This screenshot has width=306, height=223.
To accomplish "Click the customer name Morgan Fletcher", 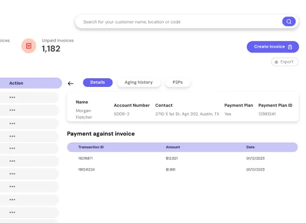I will pyautogui.click(x=84, y=114).
